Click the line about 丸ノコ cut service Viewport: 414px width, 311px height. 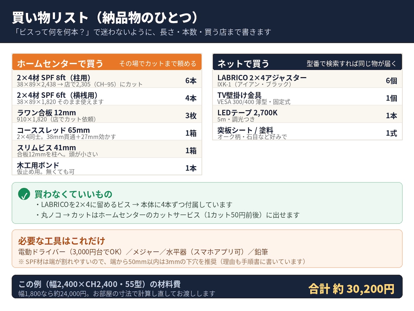pyautogui.click(x=167, y=215)
